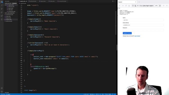169x95 pixels.
Task: Reload the browser page
Action: pos(126,6)
